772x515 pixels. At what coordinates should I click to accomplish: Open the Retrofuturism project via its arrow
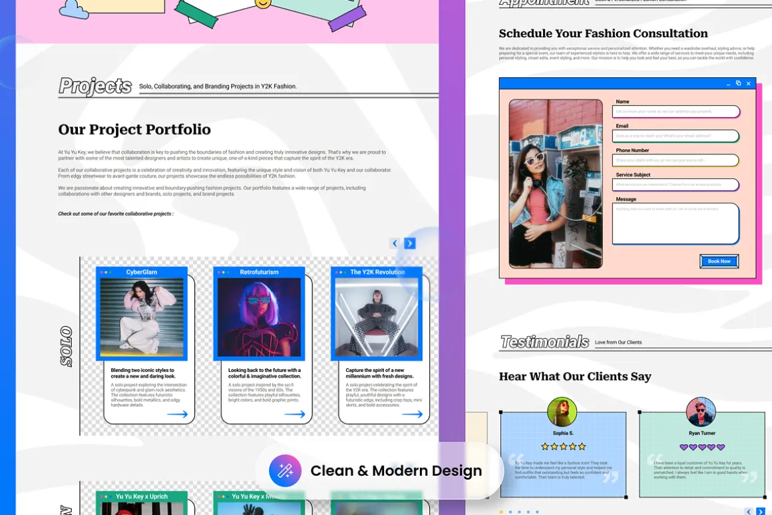[294, 414]
